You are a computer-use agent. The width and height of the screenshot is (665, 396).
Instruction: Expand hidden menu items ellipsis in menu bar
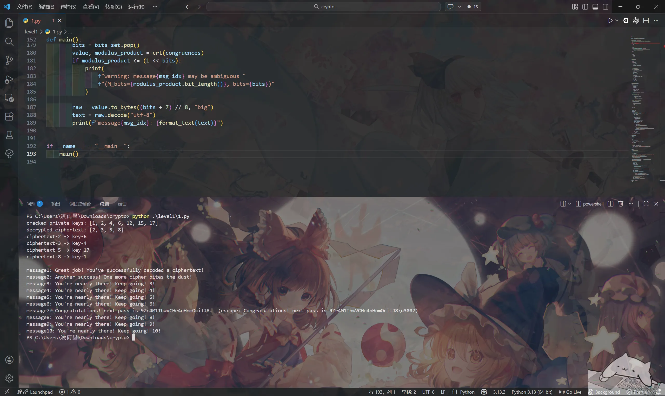155,7
